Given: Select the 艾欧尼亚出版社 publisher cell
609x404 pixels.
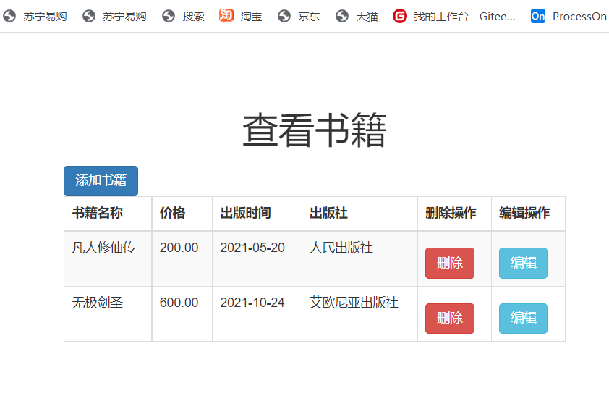Looking at the screenshot, I should point(359,314).
